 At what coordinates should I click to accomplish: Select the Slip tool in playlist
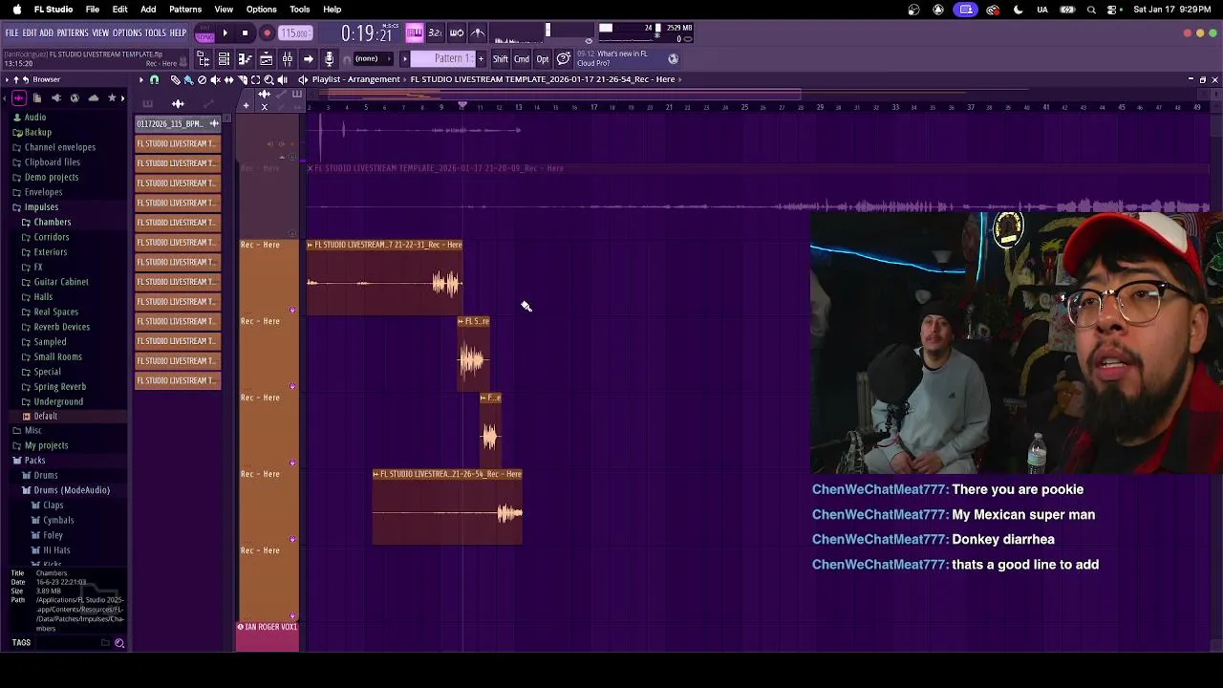[228, 79]
